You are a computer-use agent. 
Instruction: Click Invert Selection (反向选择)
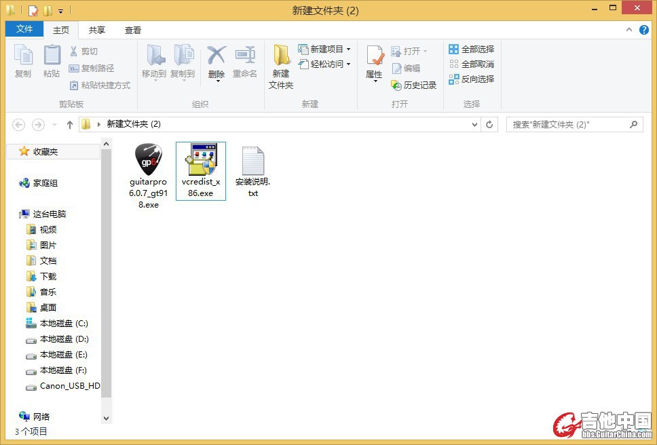point(471,79)
